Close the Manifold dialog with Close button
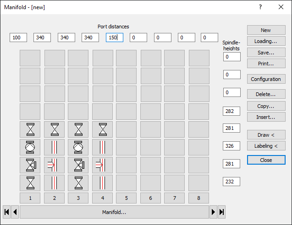The height and width of the screenshot is (225, 292). tap(266, 160)
